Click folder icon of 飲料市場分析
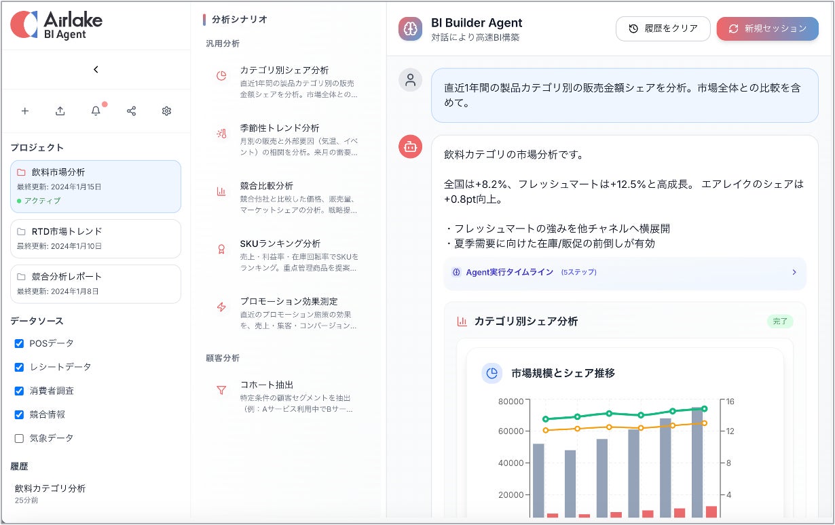 tap(21, 172)
